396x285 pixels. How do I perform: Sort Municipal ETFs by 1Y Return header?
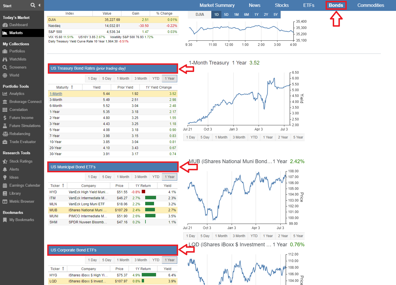point(143,186)
